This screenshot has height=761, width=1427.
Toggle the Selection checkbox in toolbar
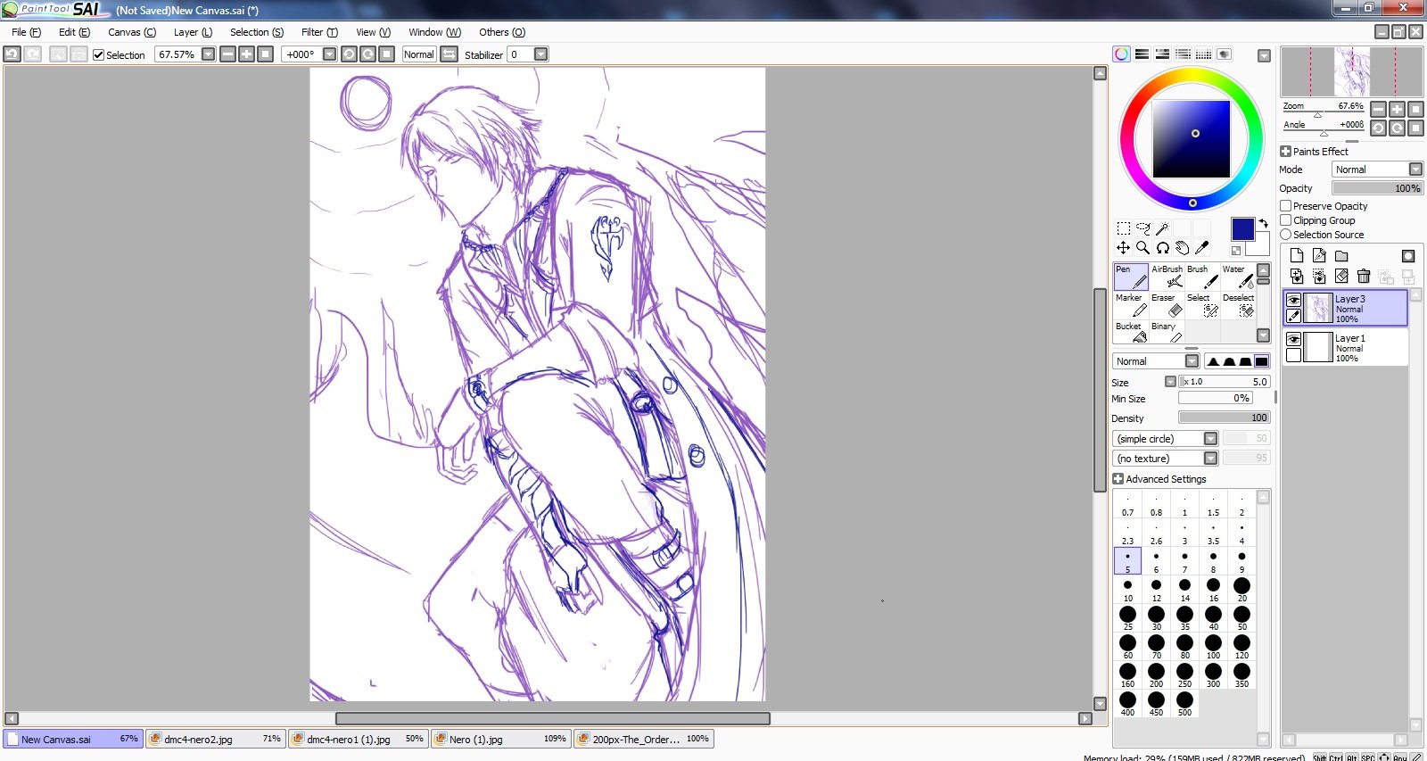(99, 55)
